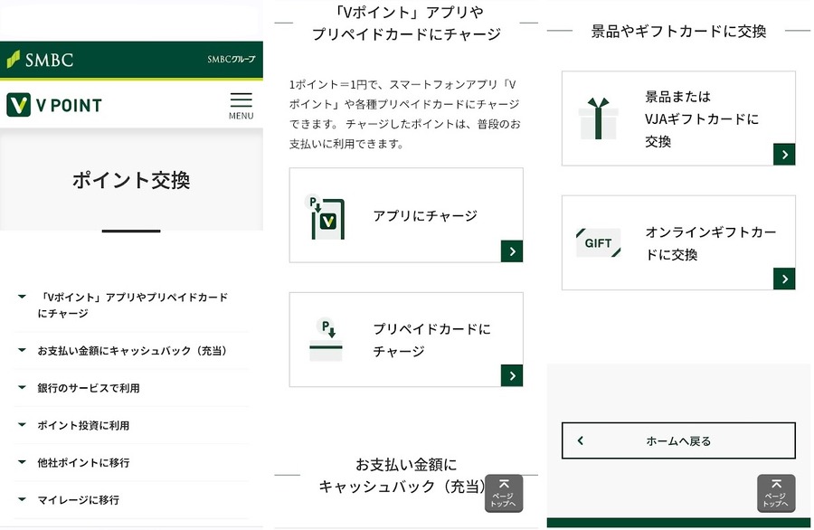Open 景品またはVJAギフトカードに交換 card
814x530 pixels.
click(x=678, y=118)
